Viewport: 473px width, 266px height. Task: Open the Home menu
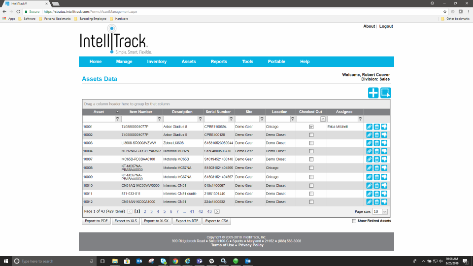(x=95, y=62)
